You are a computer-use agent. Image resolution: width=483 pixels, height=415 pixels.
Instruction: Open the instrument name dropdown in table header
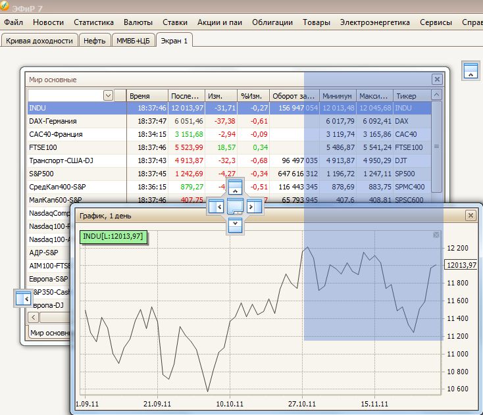point(108,95)
